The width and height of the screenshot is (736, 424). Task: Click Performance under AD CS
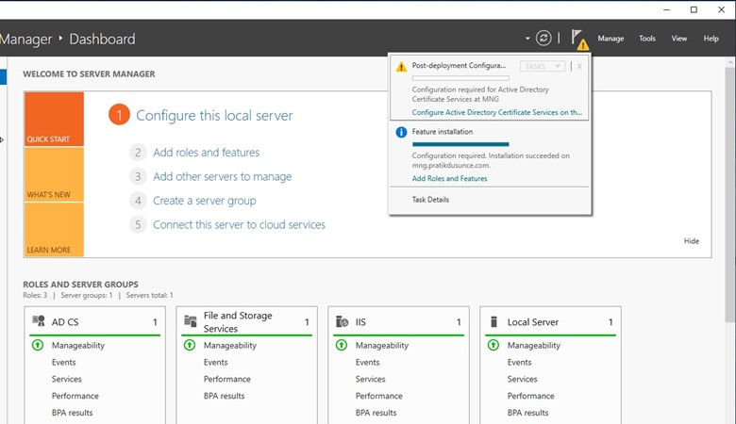[75, 396]
